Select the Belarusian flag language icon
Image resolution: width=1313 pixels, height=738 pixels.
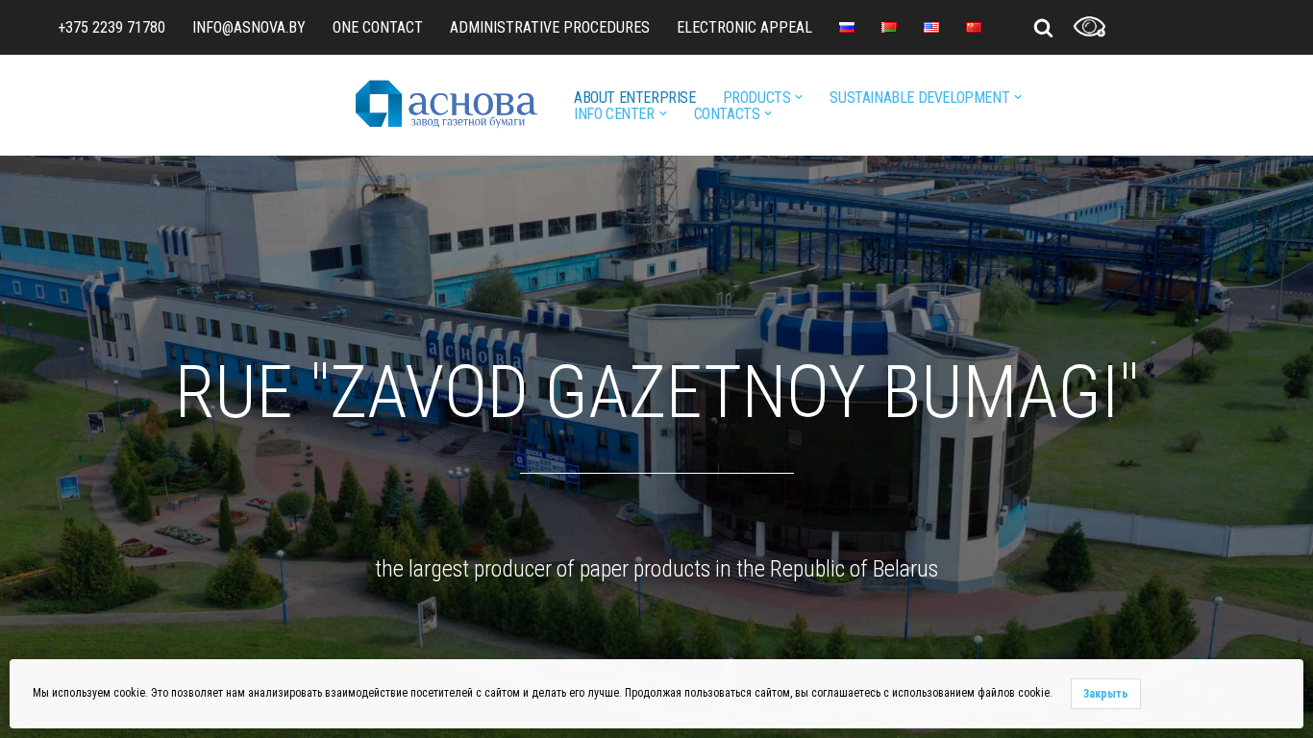(x=889, y=27)
